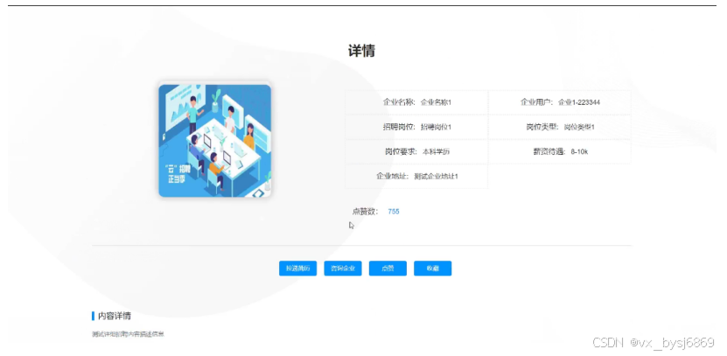Select the 本科学历 requirement text
Screen dimensions: 727x356
[x=436, y=151]
